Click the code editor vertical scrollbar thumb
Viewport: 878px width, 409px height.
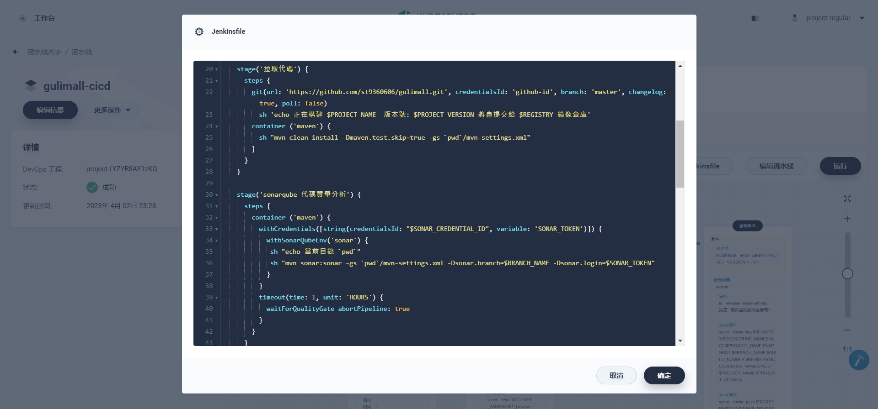[680, 154]
